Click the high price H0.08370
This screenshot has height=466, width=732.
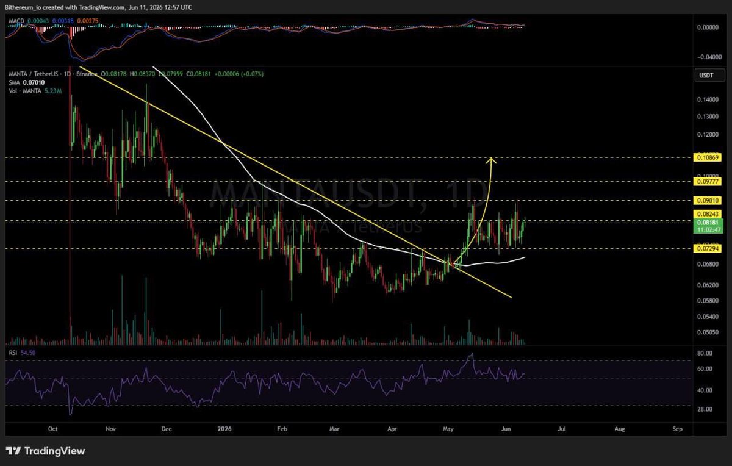coord(142,74)
